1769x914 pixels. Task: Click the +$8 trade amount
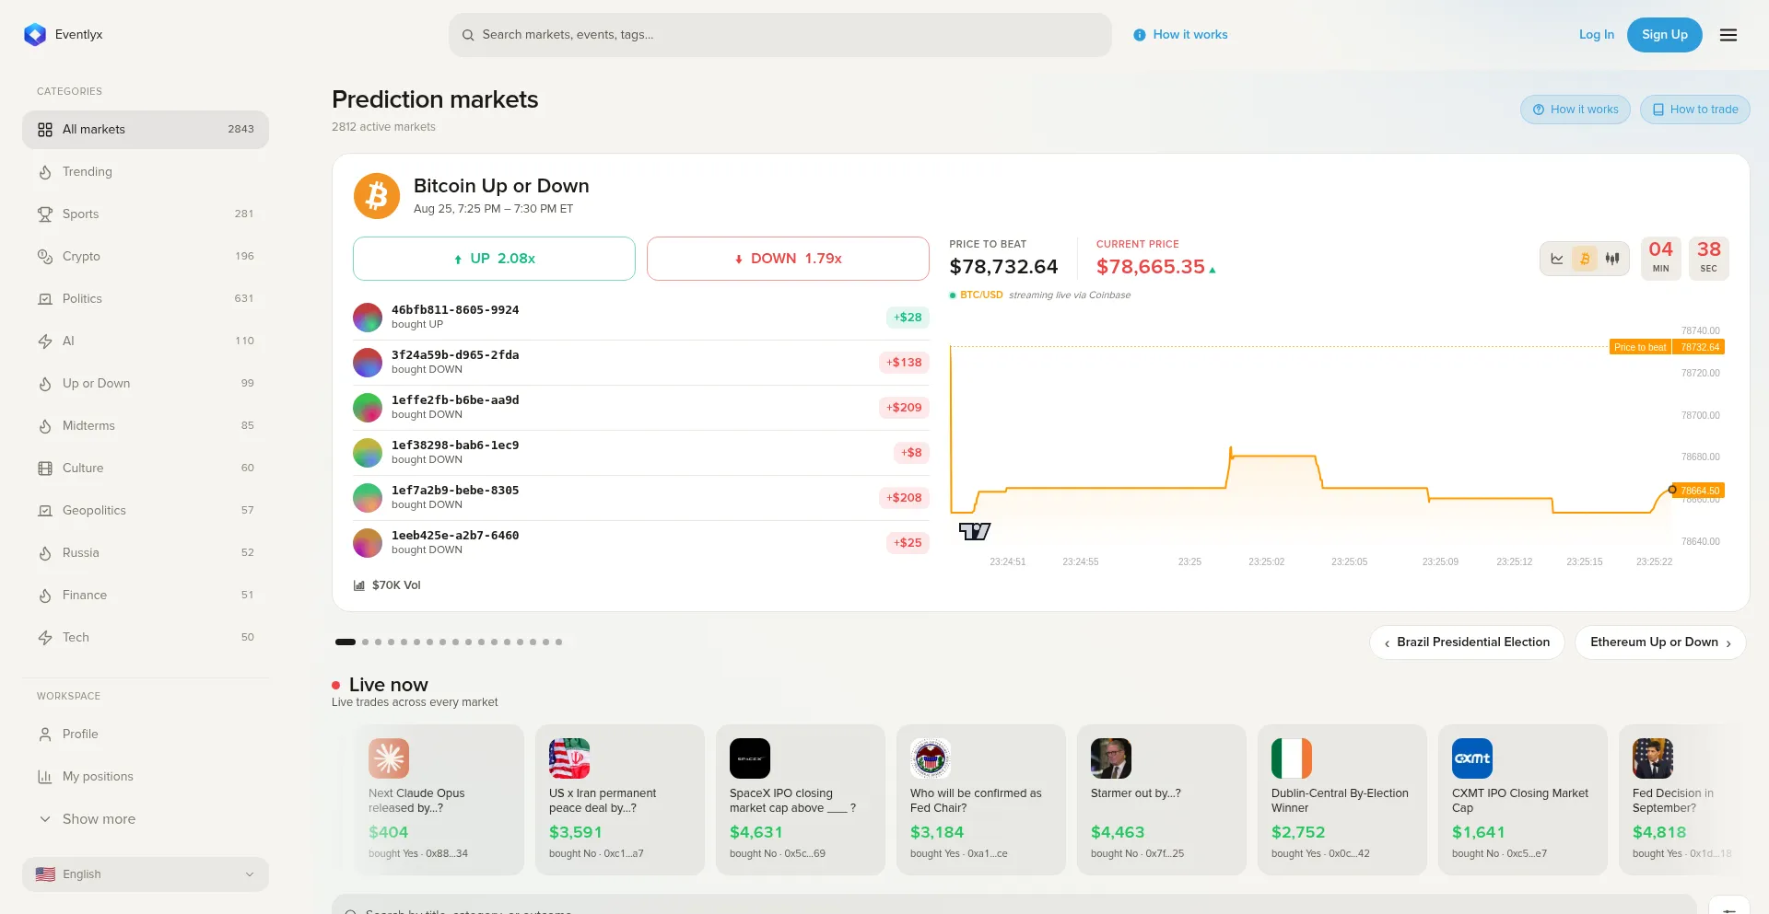tap(911, 453)
